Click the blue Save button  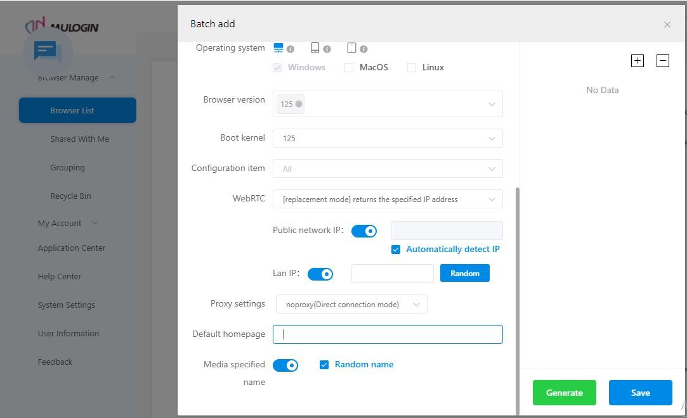click(x=641, y=393)
